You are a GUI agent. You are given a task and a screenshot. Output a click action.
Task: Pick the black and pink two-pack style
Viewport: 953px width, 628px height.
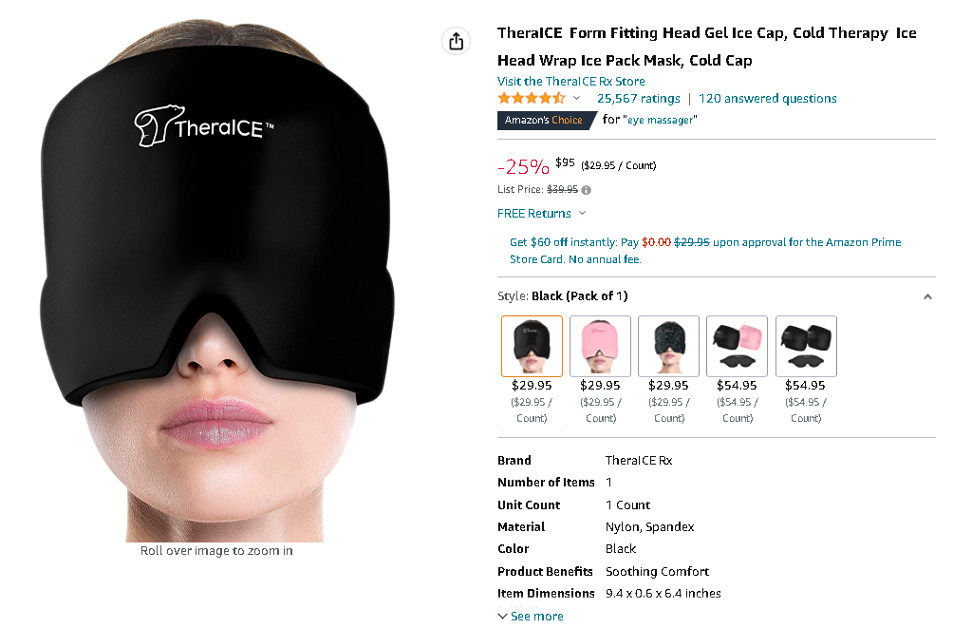coord(737,347)
